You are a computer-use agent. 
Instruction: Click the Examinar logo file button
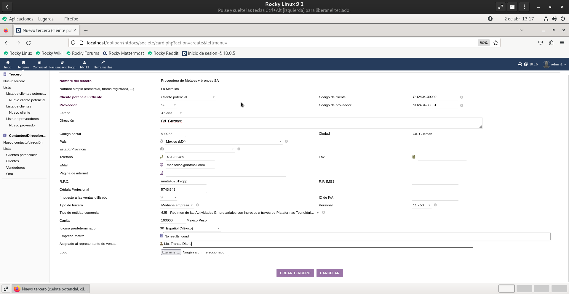click(x=171, y=252)
